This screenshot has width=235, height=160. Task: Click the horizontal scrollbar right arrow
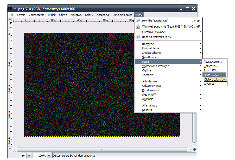190,150
